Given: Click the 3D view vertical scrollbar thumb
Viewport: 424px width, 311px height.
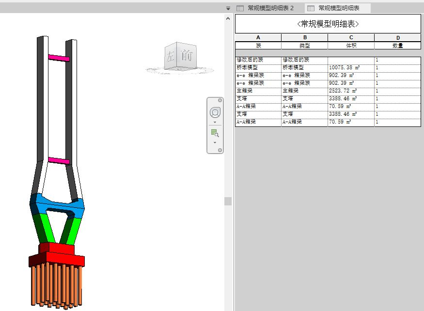Looking at the screenshot, I should click(228, 201).
